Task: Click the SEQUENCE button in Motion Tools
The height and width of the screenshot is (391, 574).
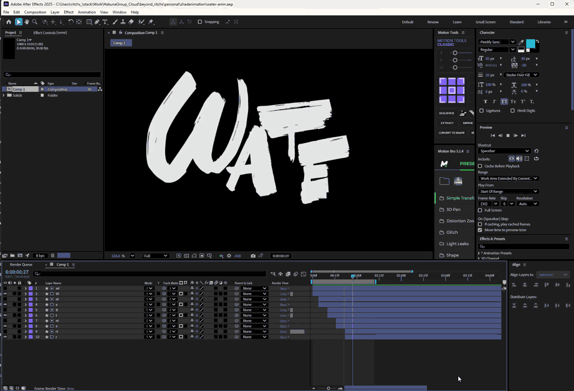Action: point(446,113)
